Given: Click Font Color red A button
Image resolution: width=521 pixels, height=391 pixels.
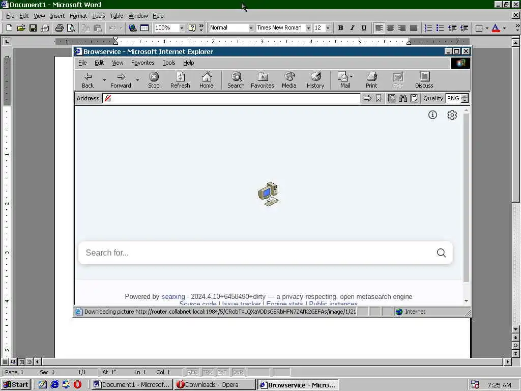Looking at the screenshot, I should coord(496,28).
